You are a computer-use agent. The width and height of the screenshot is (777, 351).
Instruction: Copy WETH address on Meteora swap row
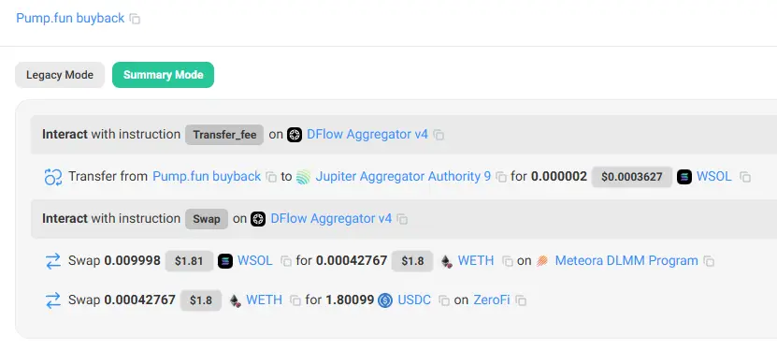507,261
